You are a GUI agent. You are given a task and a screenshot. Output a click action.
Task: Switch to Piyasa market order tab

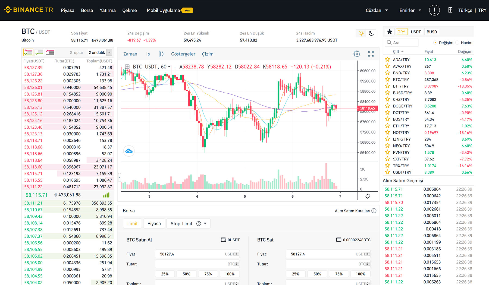(x=154, y=223)
